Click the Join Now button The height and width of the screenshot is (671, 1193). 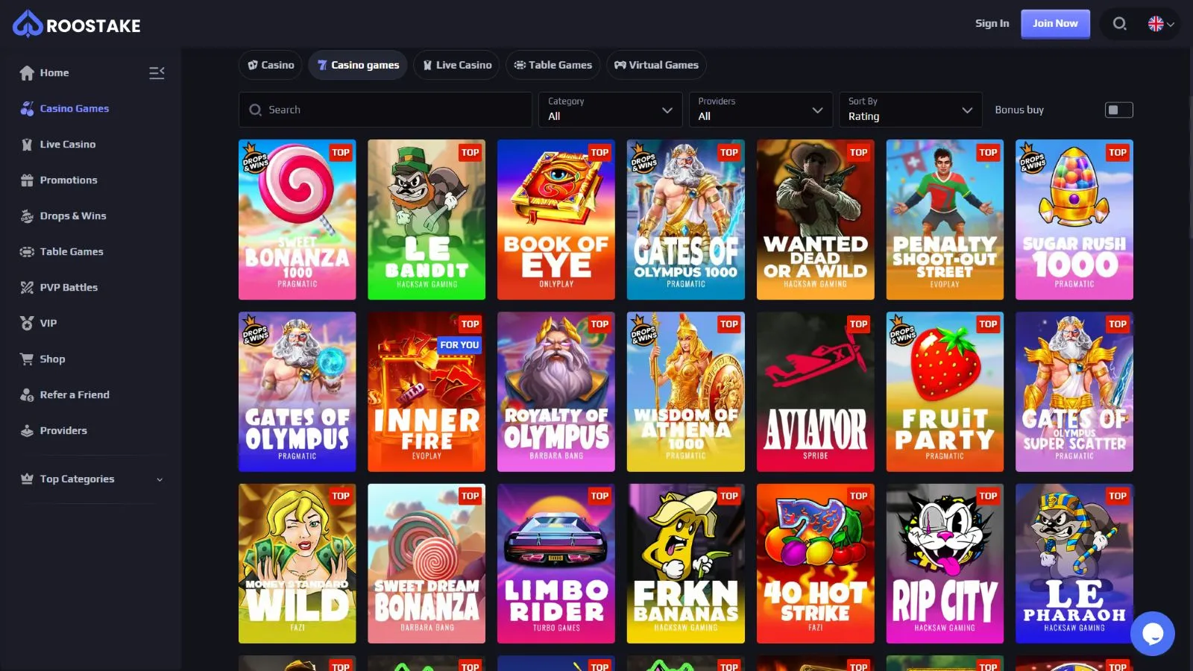point(1054,24)
